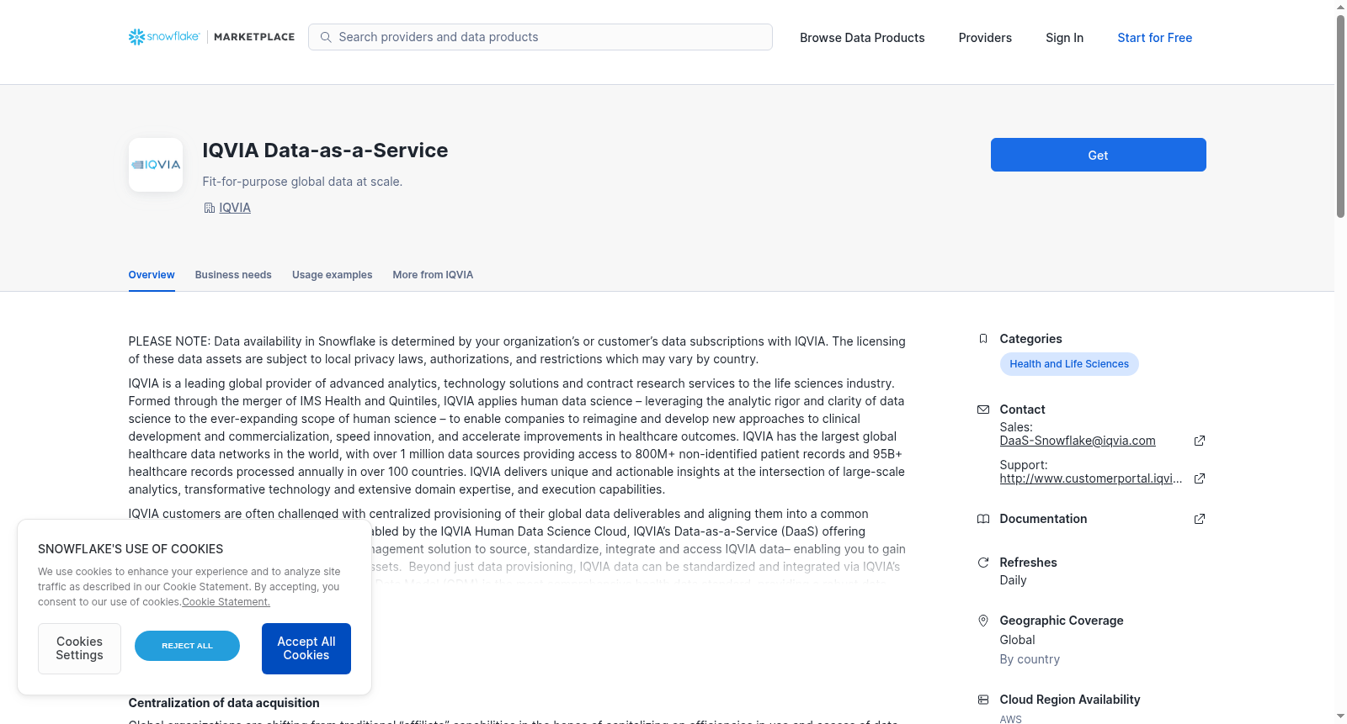Switch to the Business needs tab

[233, 275]
